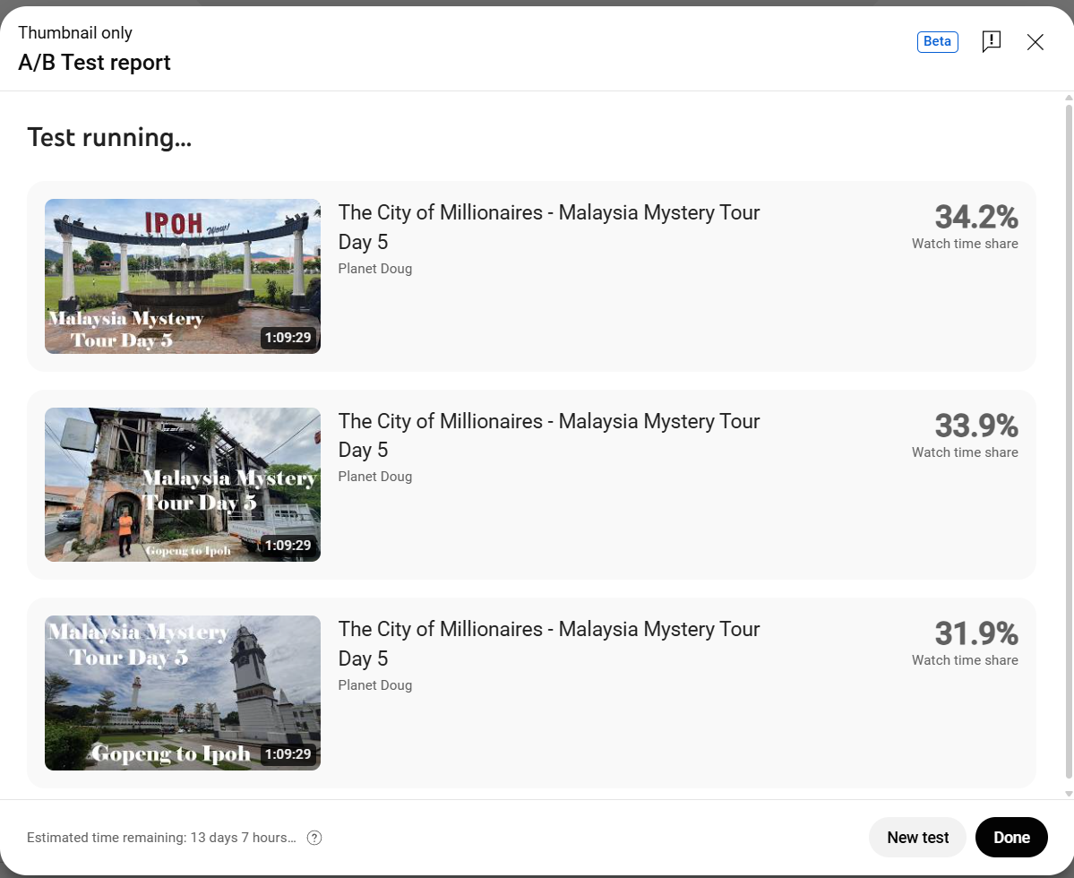Click the third result's video title

pyautogui.click(x=548, y=643)
